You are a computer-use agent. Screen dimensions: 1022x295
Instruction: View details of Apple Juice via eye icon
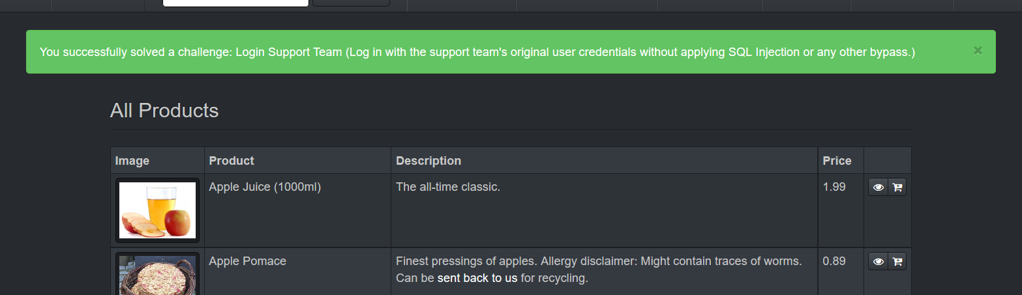click(x=879, y=188)
